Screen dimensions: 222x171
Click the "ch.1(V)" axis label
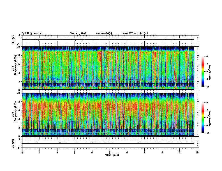(x=13, y=40)
